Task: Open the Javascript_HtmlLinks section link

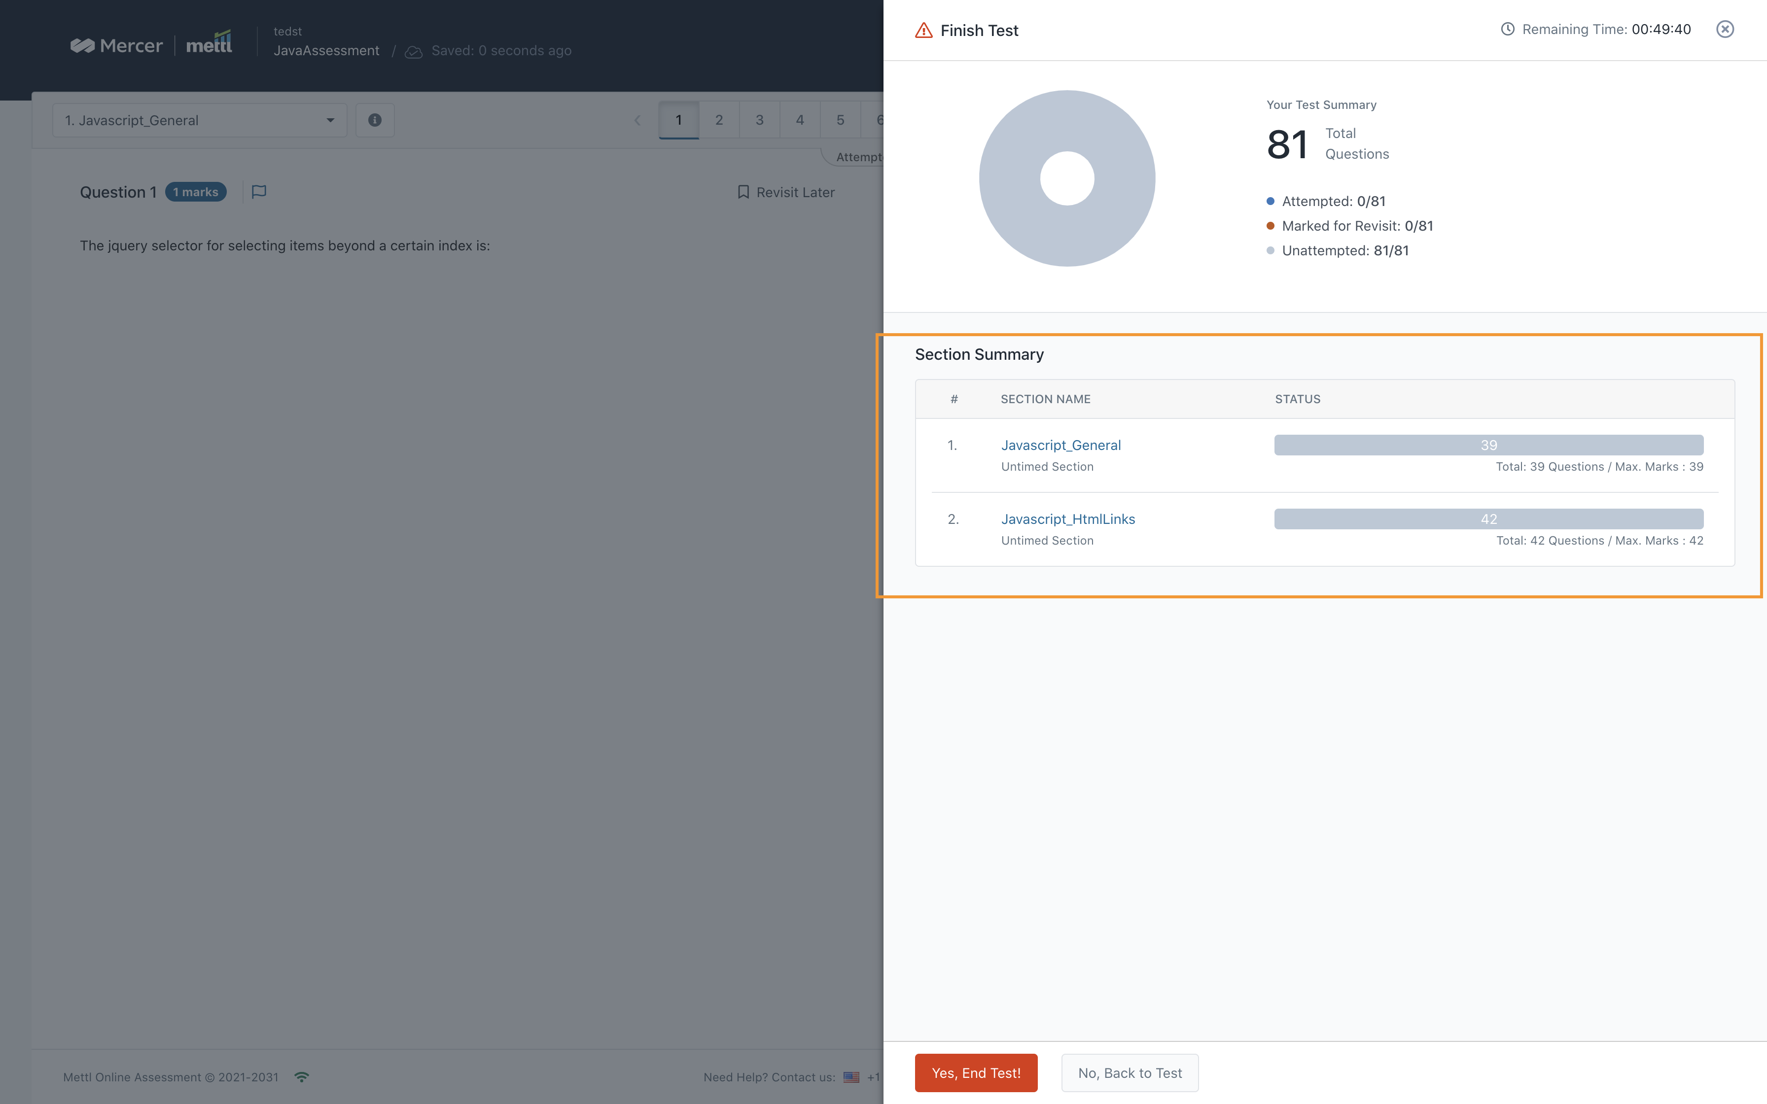Action: 1068,518
